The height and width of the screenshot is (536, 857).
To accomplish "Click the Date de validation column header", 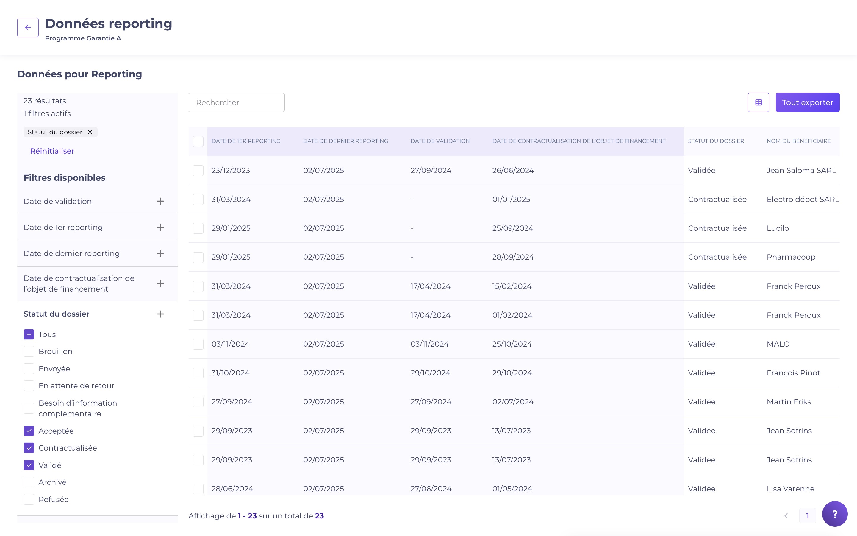I will 440,141.
